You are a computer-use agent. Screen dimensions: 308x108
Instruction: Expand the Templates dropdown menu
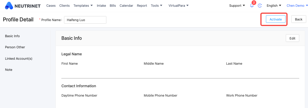click(x=83, y=6)
